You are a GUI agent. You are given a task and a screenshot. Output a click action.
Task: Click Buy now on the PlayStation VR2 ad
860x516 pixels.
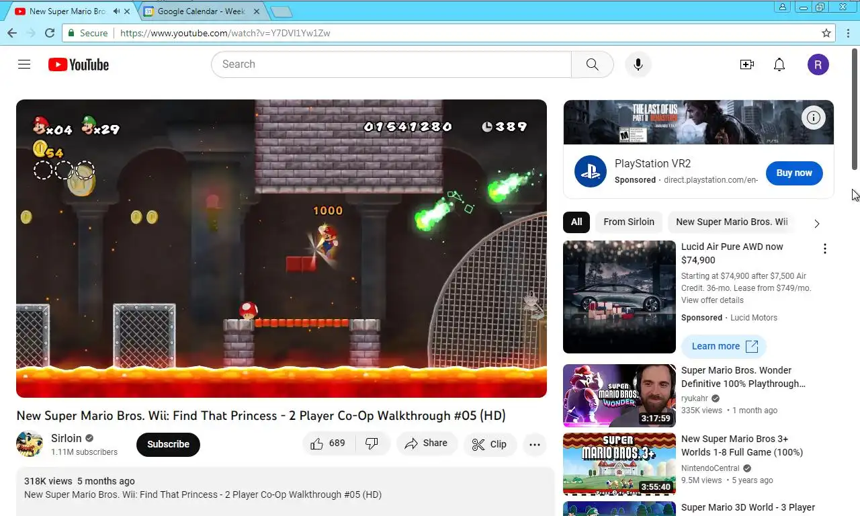(x=794, y=173)
